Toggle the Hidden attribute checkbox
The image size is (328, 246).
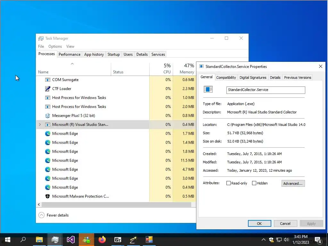254,183
